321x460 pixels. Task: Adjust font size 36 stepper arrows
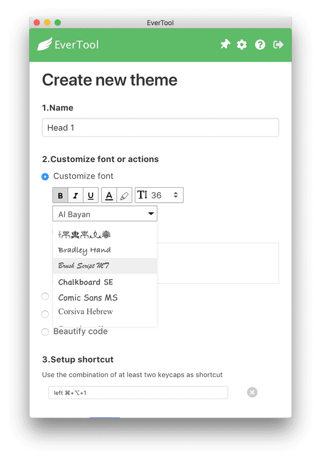pos(175,195)
